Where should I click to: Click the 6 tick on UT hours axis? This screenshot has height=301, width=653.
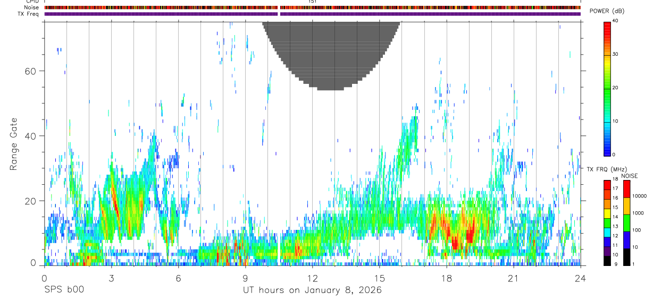point(178,278)
